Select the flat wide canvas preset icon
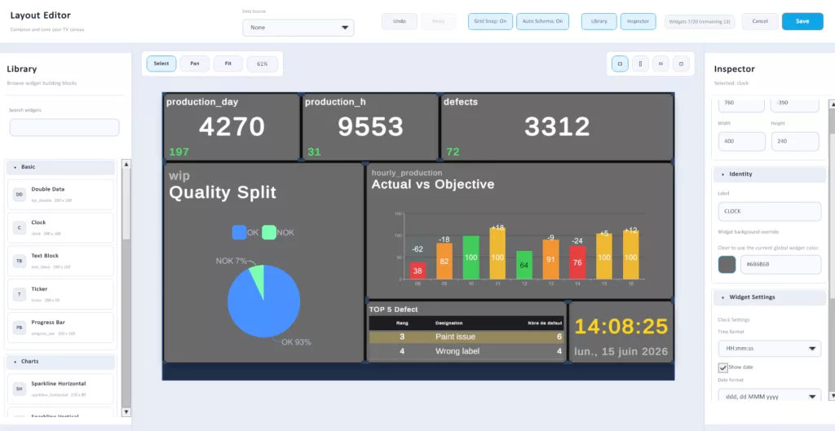 tap(660, 64)
